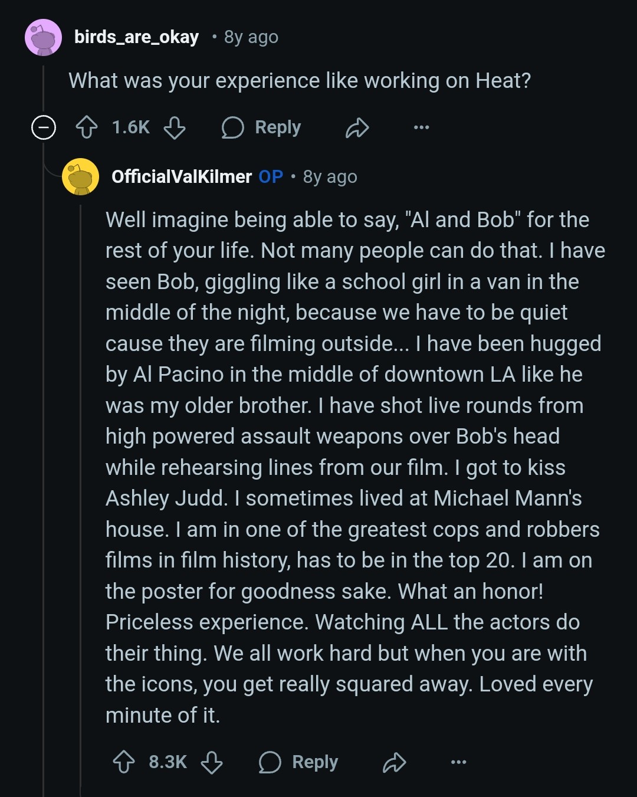637x797 pixels.
Task: Open more options on birds_are_okay comment
Action: point(421,127)
